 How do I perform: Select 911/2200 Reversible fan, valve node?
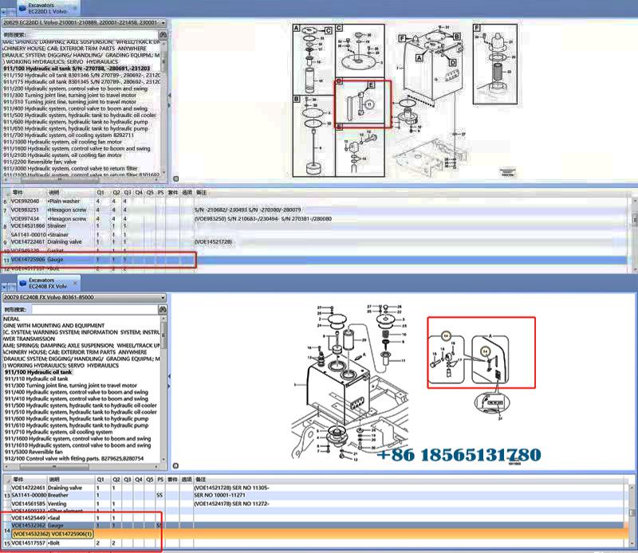click(x=40, y=162)
